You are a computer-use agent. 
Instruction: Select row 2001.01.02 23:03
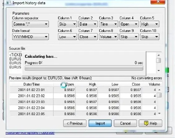pyautogui.click(x=83, y=102)
